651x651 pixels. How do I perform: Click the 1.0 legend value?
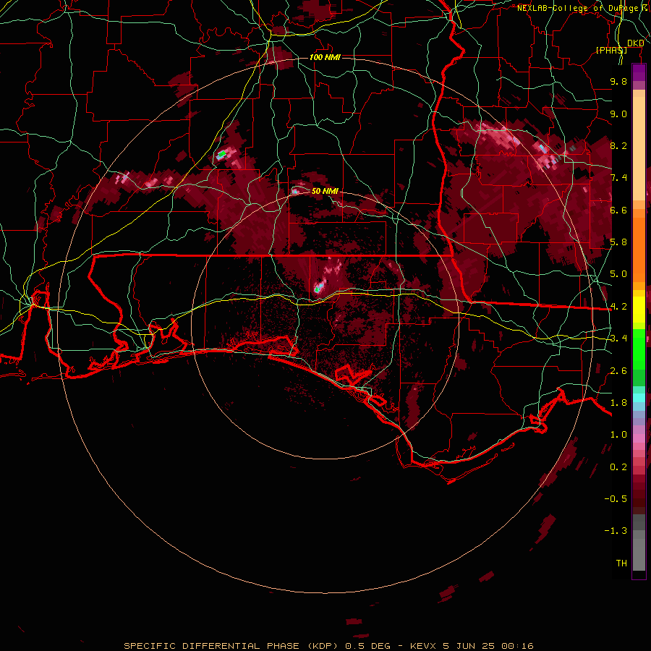(618, 435)
